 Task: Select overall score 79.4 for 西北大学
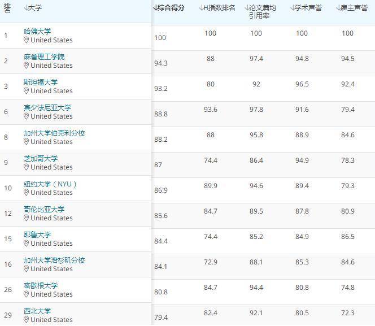[161, 318]
